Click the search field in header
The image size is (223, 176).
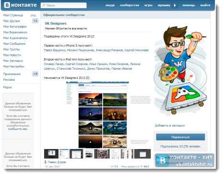(64, 5)
